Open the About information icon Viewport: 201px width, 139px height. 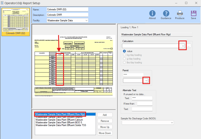pyautogui.click(x=152, y=14)
